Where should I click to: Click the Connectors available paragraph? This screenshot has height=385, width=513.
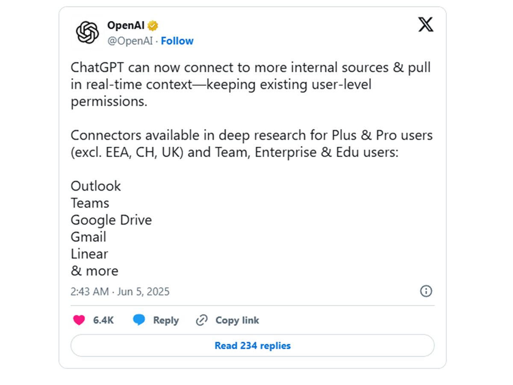click(251, 144)
